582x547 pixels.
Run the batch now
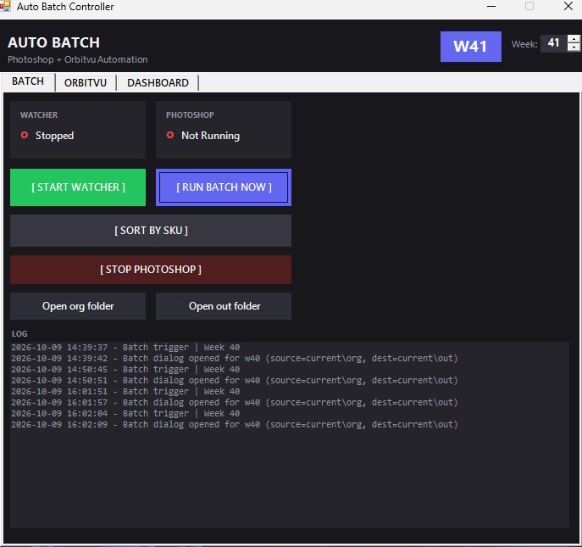click(224, 187)
